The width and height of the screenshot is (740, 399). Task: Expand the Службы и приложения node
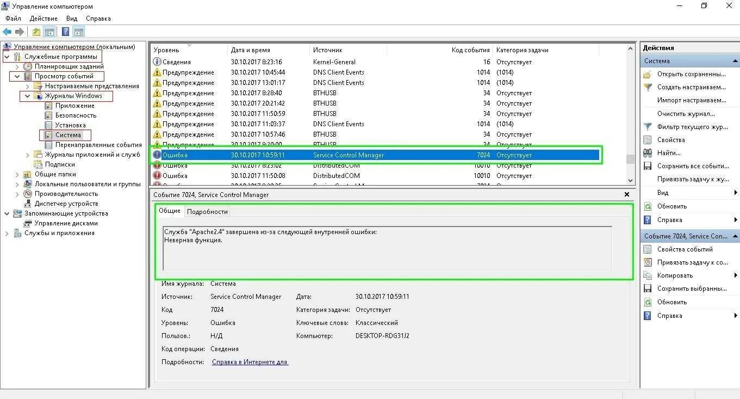tap(7, 233)
